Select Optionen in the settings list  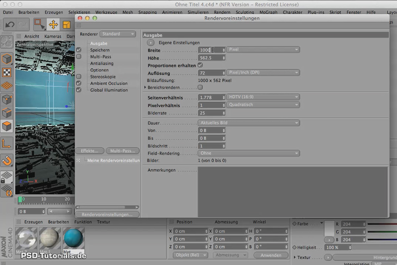point(99,70)
